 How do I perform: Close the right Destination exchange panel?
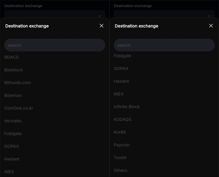[x=211, y=26]
